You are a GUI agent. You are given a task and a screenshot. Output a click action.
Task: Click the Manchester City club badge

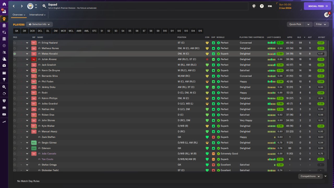click(x=30, y=6)
